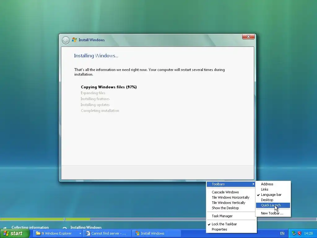Click the red security shield tray icon

click(x=299, y=233)
